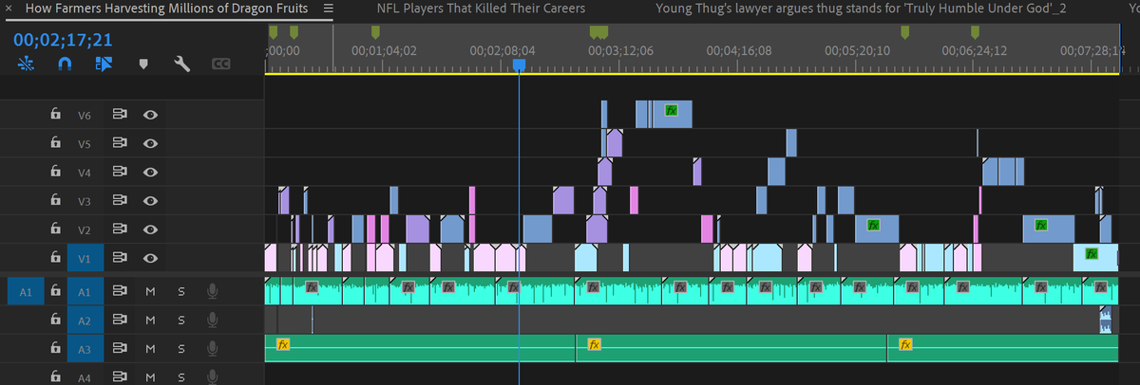The width and height of the screenshot is (1140, 385).
Task: Toggle A1 source patching button
Action: pos(26,291)
